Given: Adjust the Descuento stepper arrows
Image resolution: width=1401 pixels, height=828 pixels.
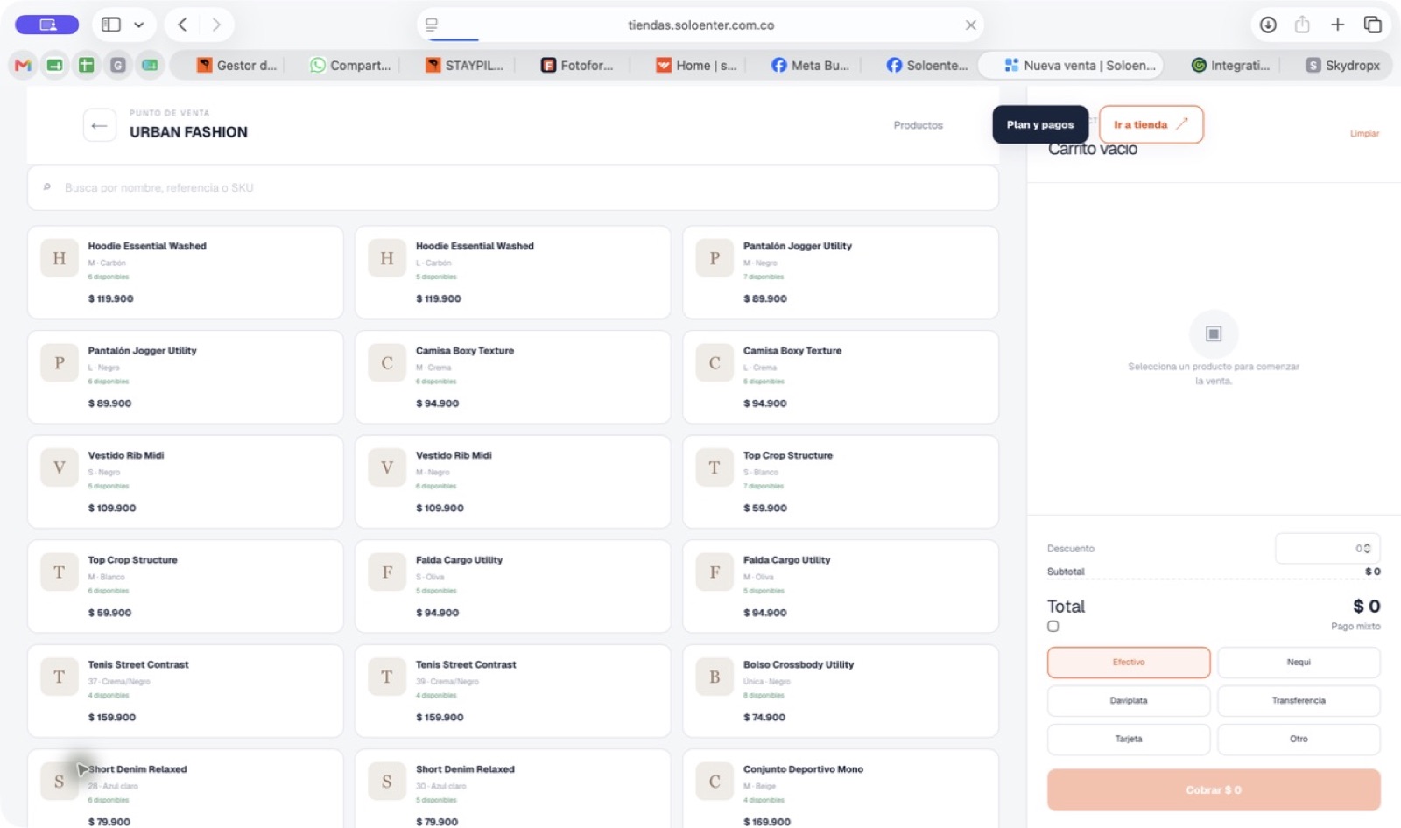Looking at the screenshot, I should pos(1368,549).
